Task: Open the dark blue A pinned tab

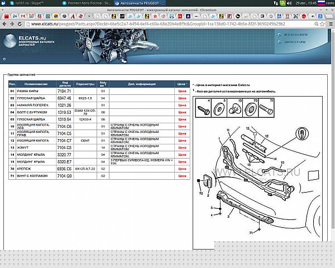Action: [188, 16]
